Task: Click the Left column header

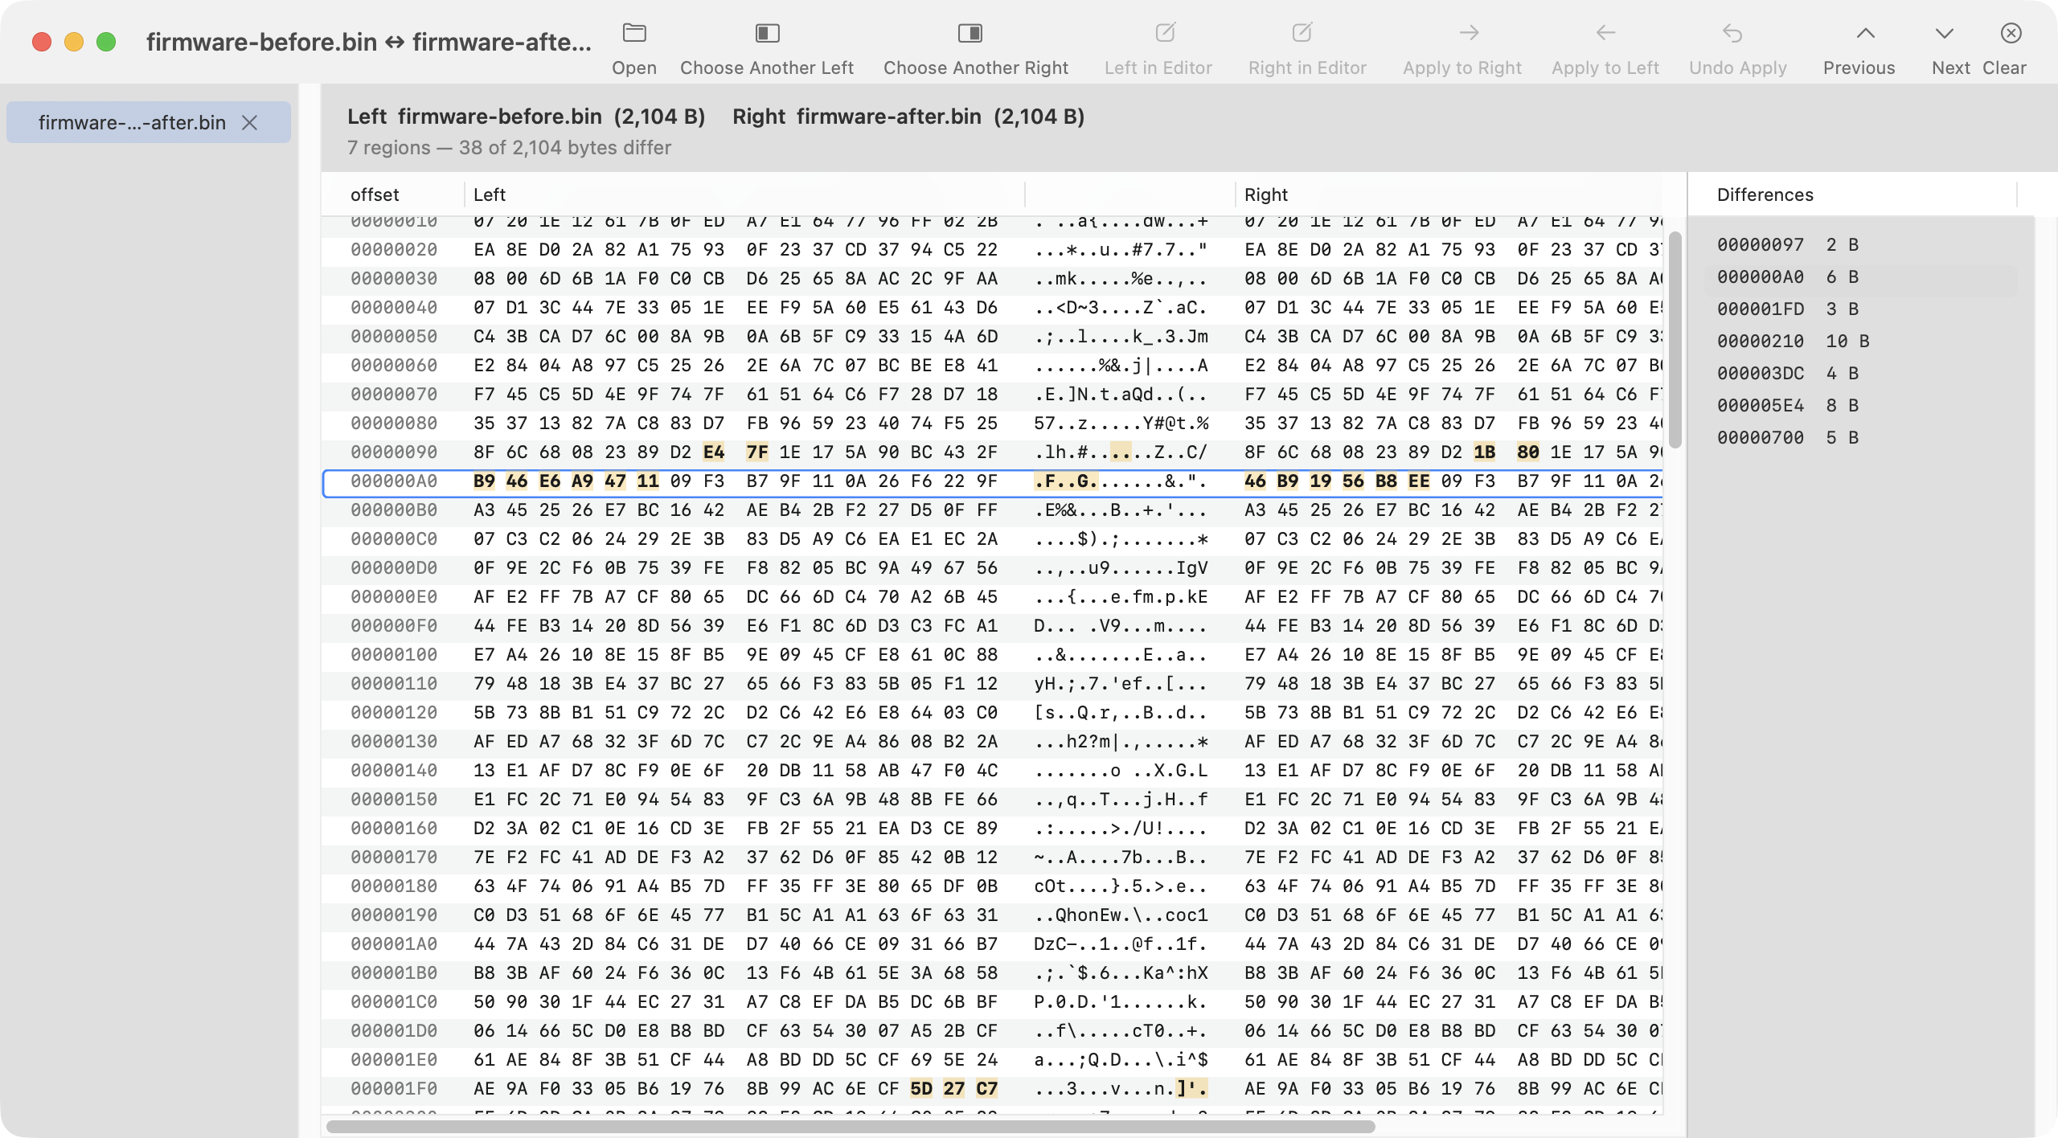Action: click(x=490, y=194)
